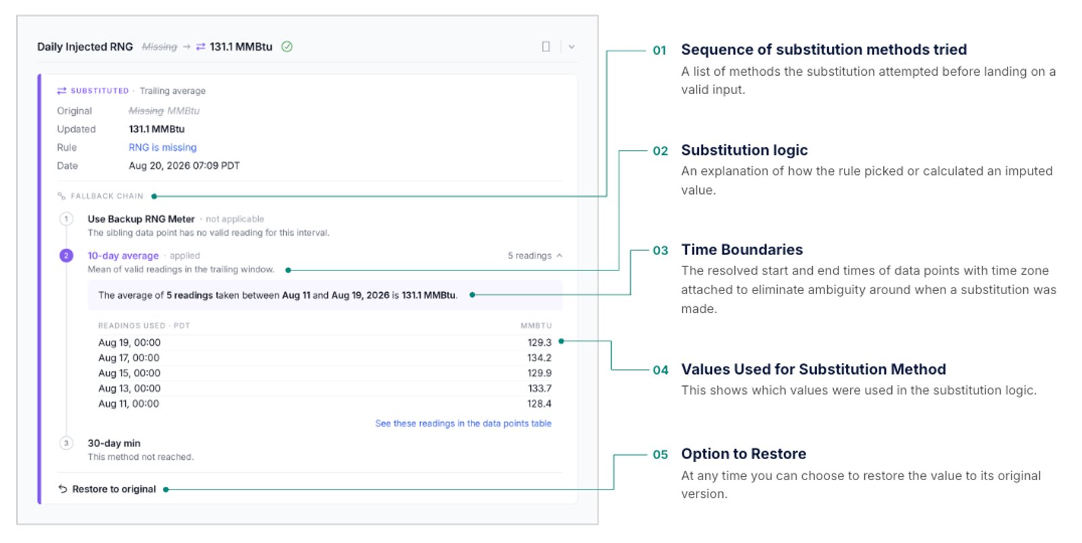This screenshot has width=1082, height=543.
Task: Select the Aug 15, 00:00 reading row
Action: [x=325, y=373]
